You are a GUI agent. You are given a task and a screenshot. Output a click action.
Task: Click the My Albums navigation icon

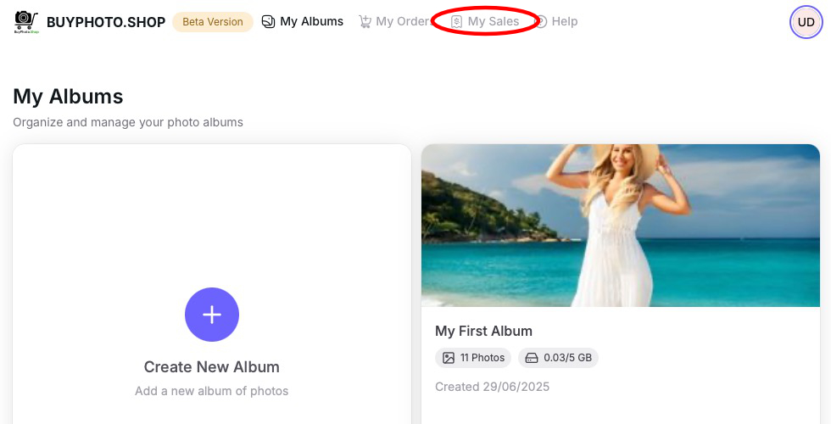[x=269, y=22]
